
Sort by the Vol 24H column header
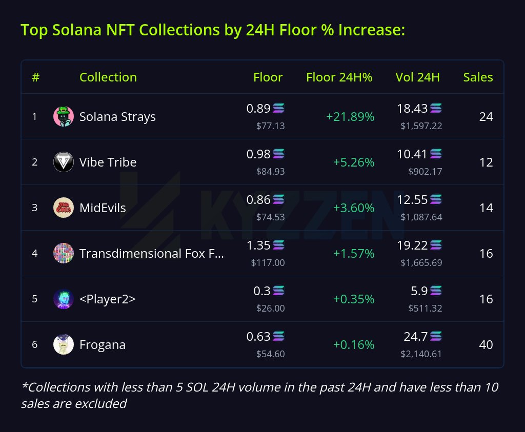click(417, 77)
